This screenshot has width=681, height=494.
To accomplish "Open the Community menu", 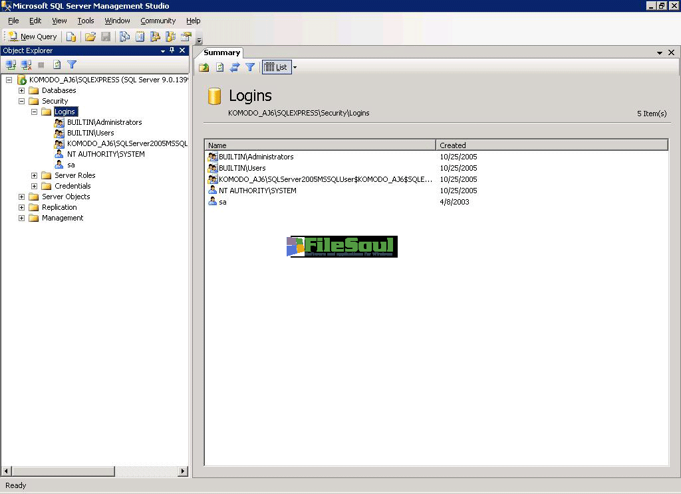I will tap(158, 21).
